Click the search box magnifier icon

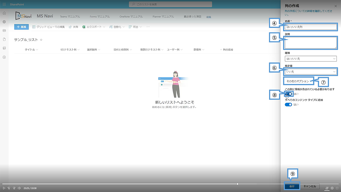(x=133, y=4)
